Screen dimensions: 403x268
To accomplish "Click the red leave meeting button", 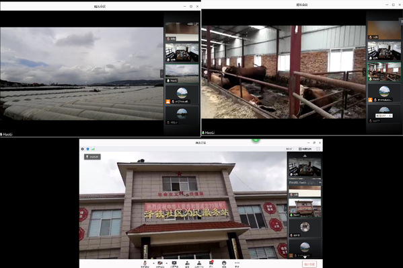I will (x=309, y=264).
